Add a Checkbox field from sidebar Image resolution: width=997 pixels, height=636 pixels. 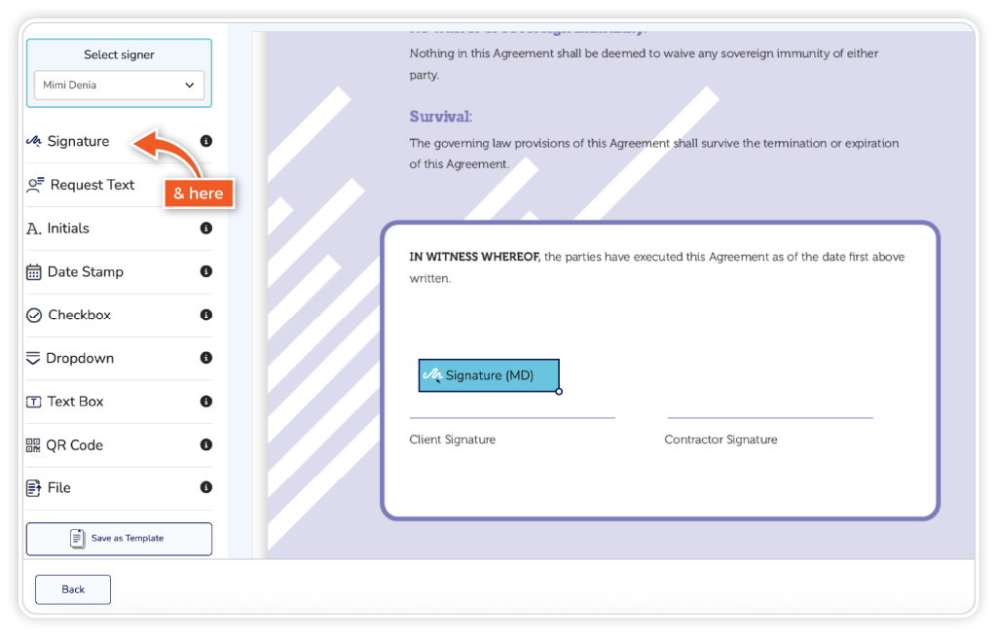tap(79, 315)
